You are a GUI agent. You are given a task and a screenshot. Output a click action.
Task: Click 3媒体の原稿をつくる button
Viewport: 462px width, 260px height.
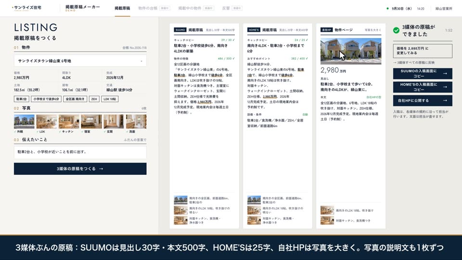80,169
